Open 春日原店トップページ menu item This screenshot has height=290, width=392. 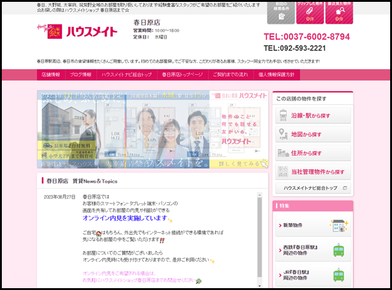[x=183, y=75]
